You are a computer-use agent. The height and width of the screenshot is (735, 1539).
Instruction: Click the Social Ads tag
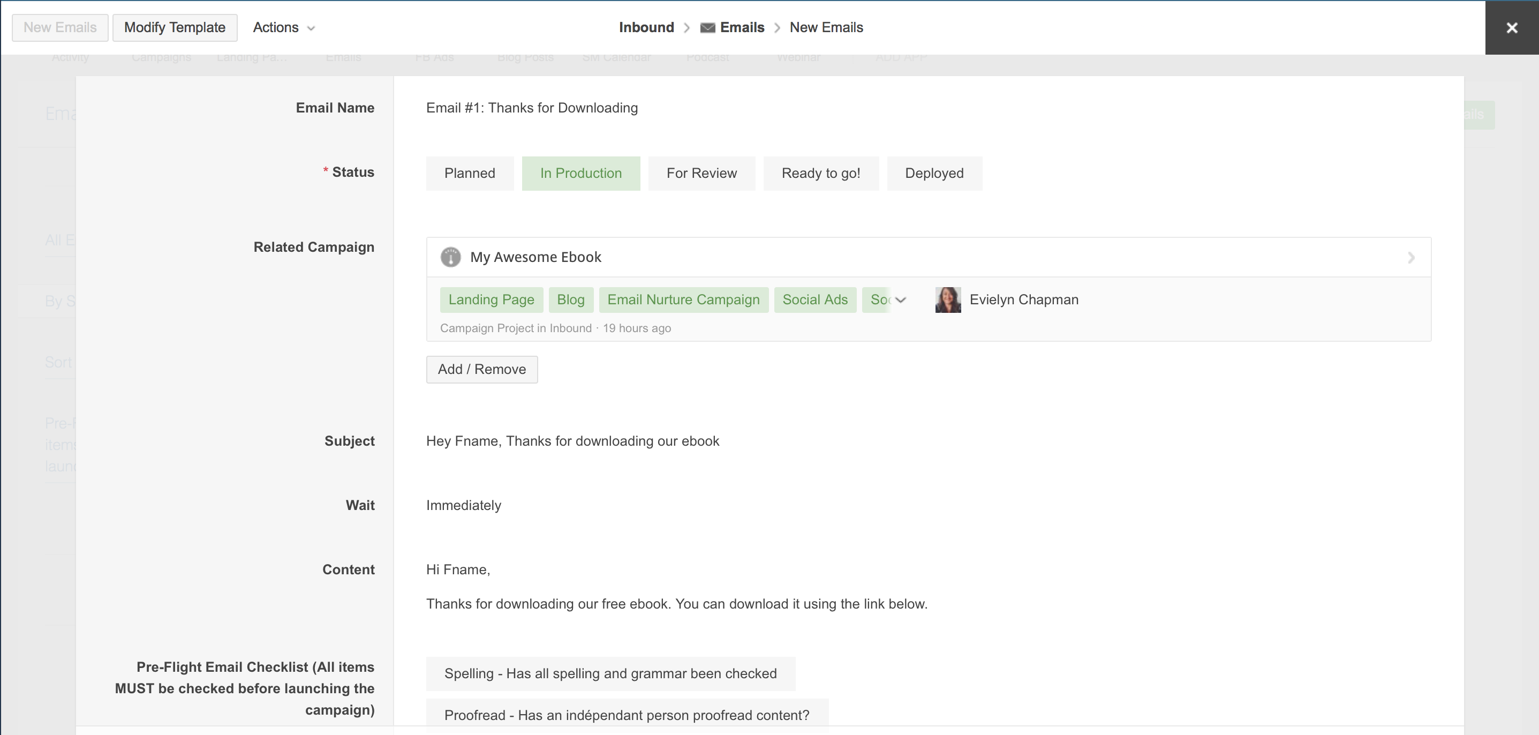click(x=814, y=300)
